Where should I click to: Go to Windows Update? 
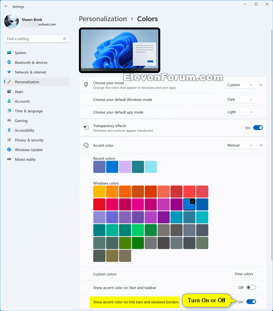coord(37,150)
